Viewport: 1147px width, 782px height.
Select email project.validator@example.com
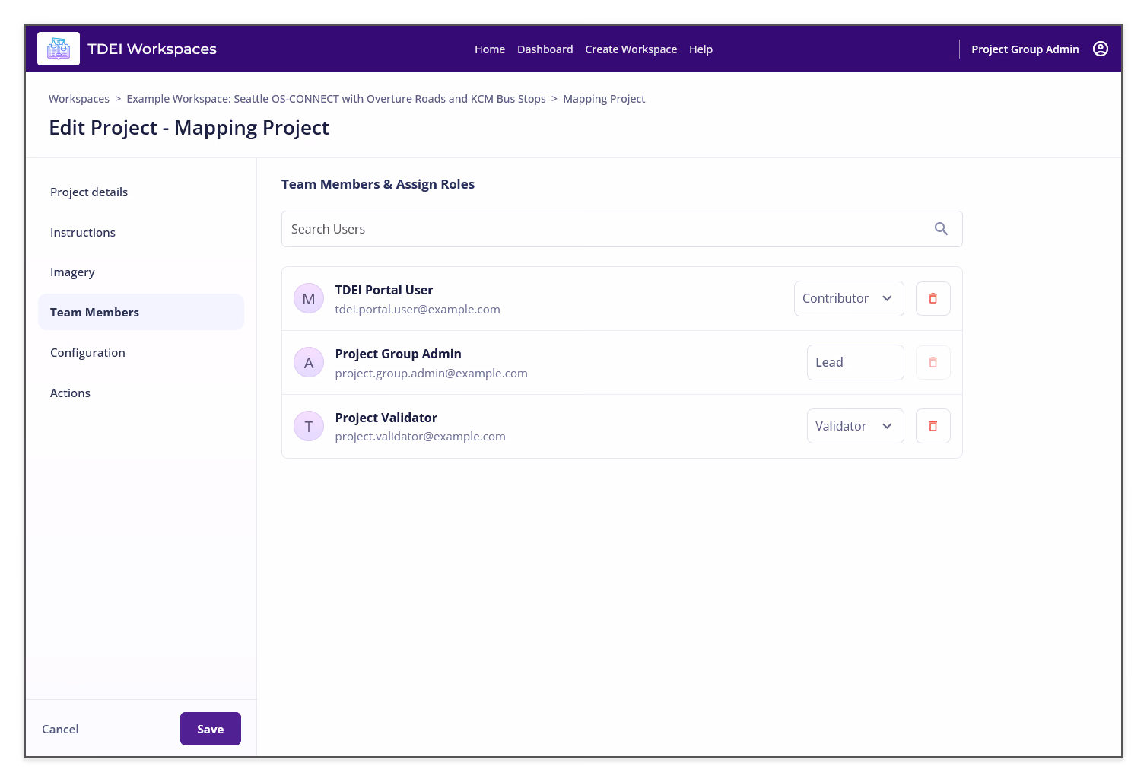[x=420, y=437]
